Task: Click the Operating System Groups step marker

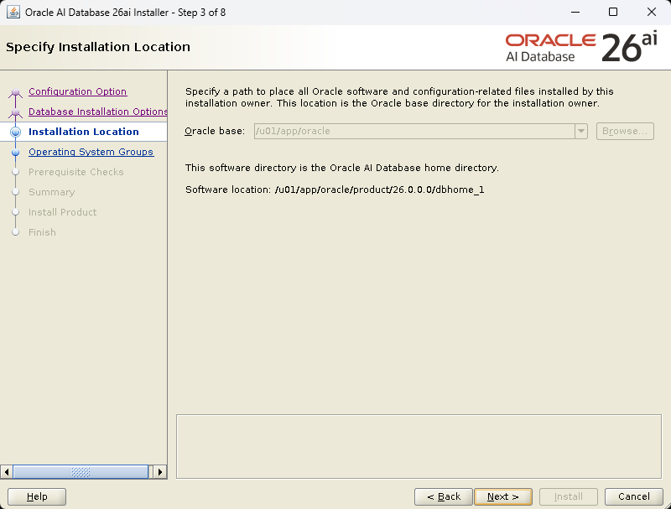Action: pyautogui.click(x=15, y=152)
